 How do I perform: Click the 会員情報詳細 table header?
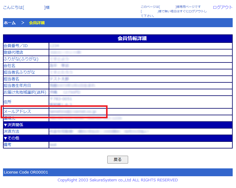click(132, 39)
